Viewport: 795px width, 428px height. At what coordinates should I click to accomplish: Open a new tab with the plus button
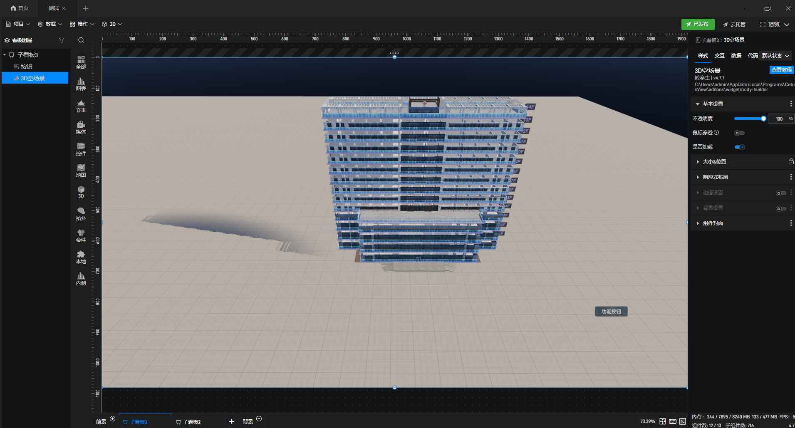click(86, 8)
